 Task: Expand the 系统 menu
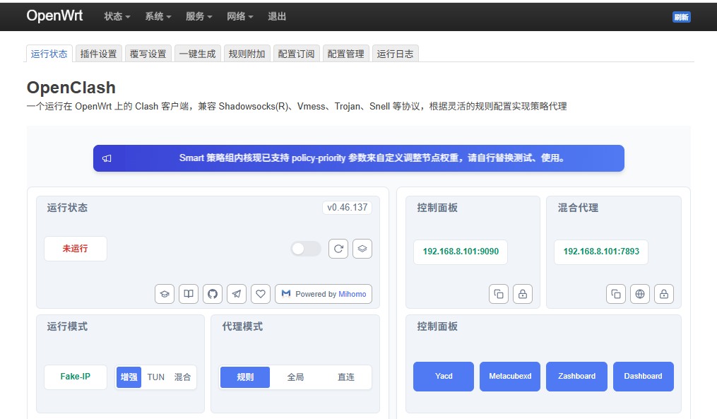click(158, 16)
